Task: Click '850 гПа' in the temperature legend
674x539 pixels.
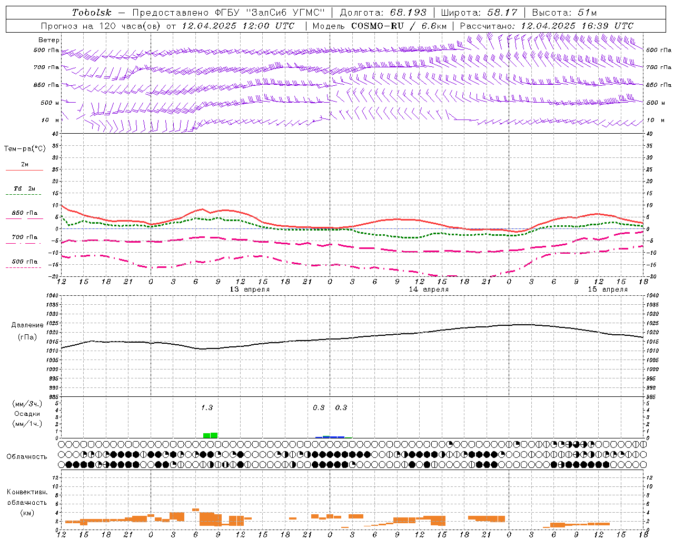Action: click(25, 213)
